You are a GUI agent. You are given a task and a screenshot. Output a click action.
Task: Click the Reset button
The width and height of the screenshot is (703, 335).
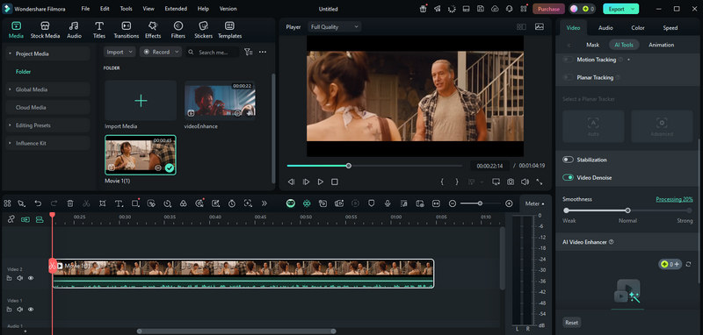[x=572, y=322]
